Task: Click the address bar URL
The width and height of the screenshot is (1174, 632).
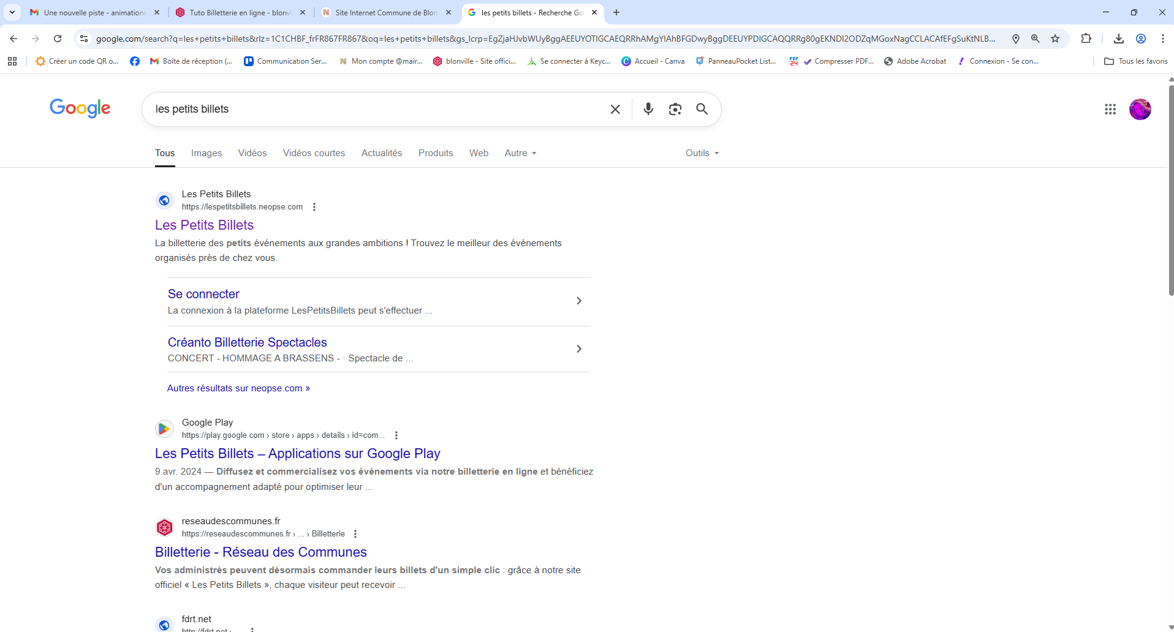Action: (545, 39)
